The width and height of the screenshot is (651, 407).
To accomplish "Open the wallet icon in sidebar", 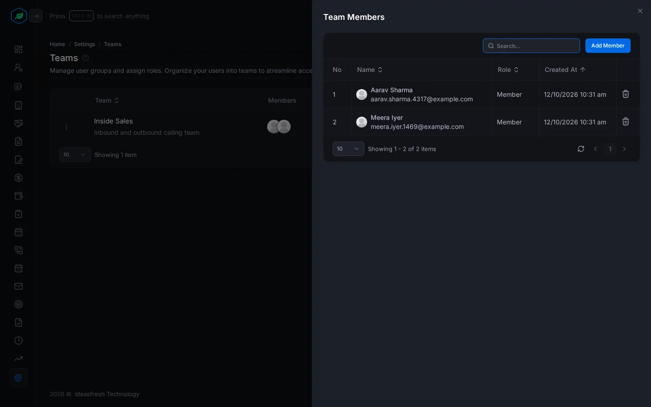I will [x=19, y=196].
